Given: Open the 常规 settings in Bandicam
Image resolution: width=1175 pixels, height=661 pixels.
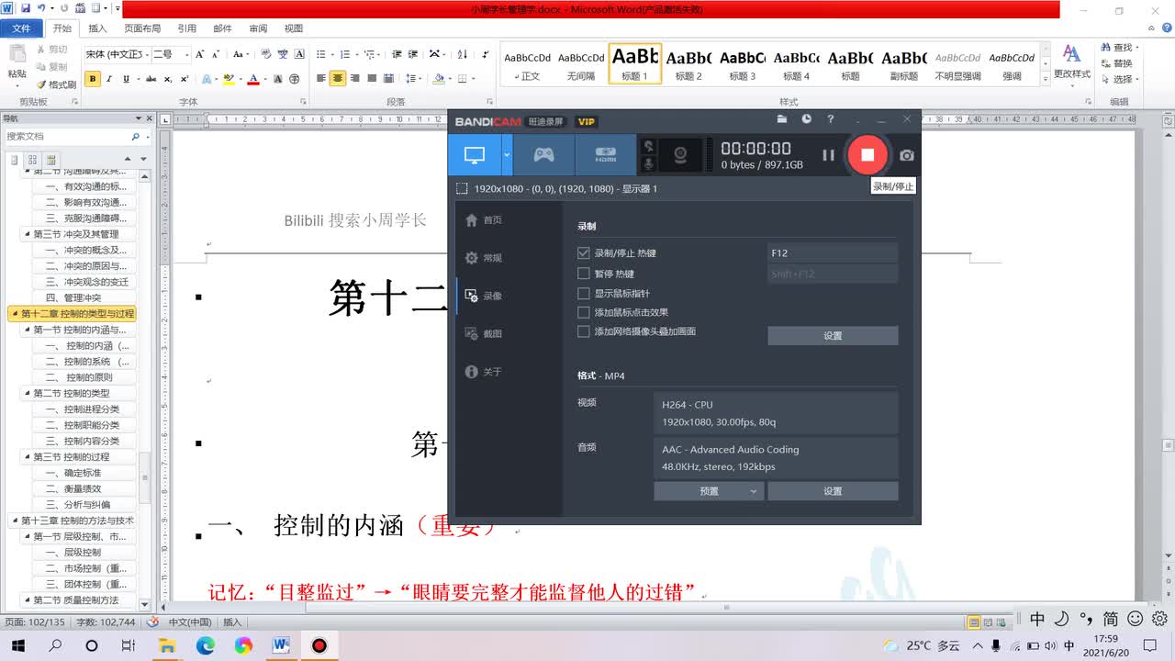Looking at the screenshot, I should pos(484,258).
